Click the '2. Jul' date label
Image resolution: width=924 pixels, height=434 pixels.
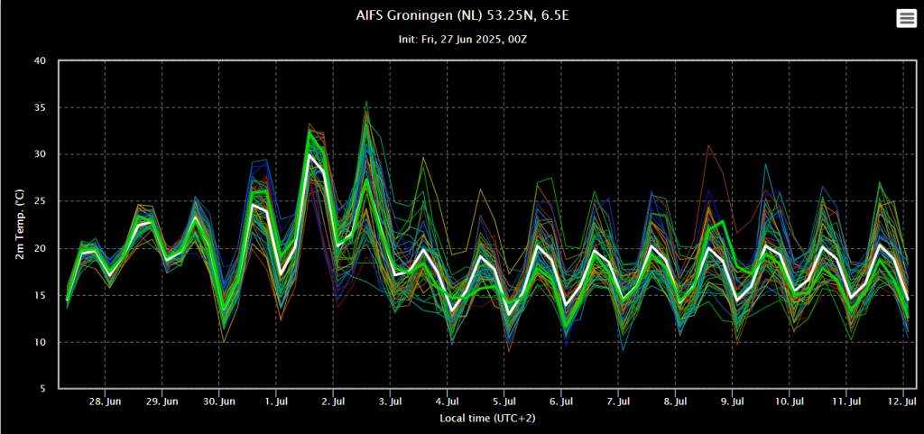click(x=333, y=402)
